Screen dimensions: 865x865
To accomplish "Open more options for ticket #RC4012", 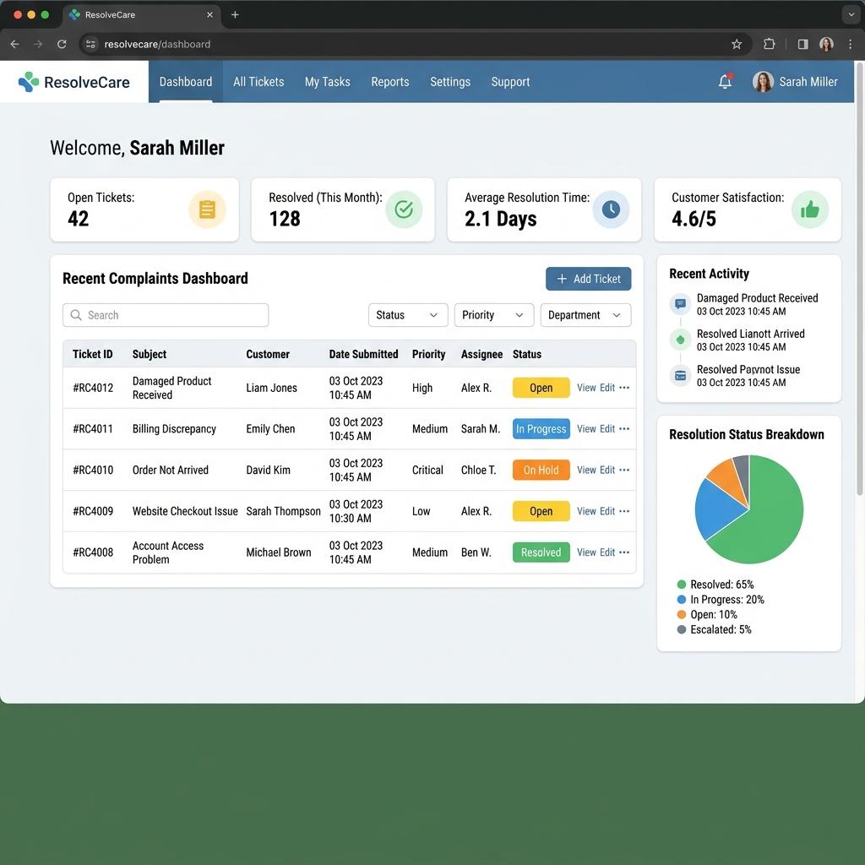I will click(624, 388).
